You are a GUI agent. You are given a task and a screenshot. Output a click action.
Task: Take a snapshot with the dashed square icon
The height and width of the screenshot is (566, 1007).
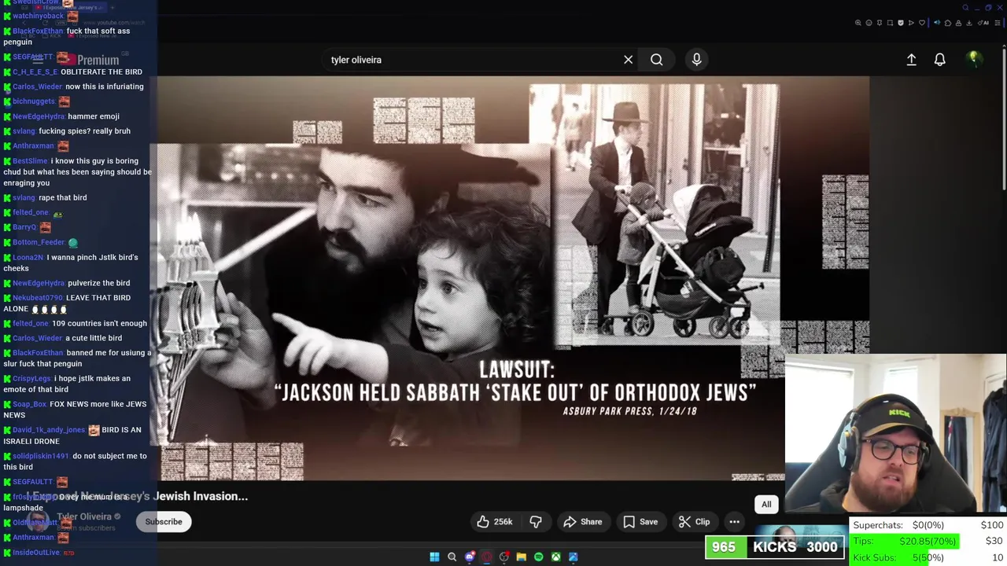click(890, 23)
